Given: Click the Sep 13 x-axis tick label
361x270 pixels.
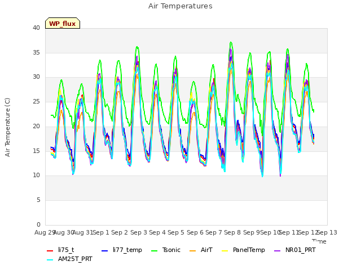Looking at the screenshot, I should pos(327,232).
